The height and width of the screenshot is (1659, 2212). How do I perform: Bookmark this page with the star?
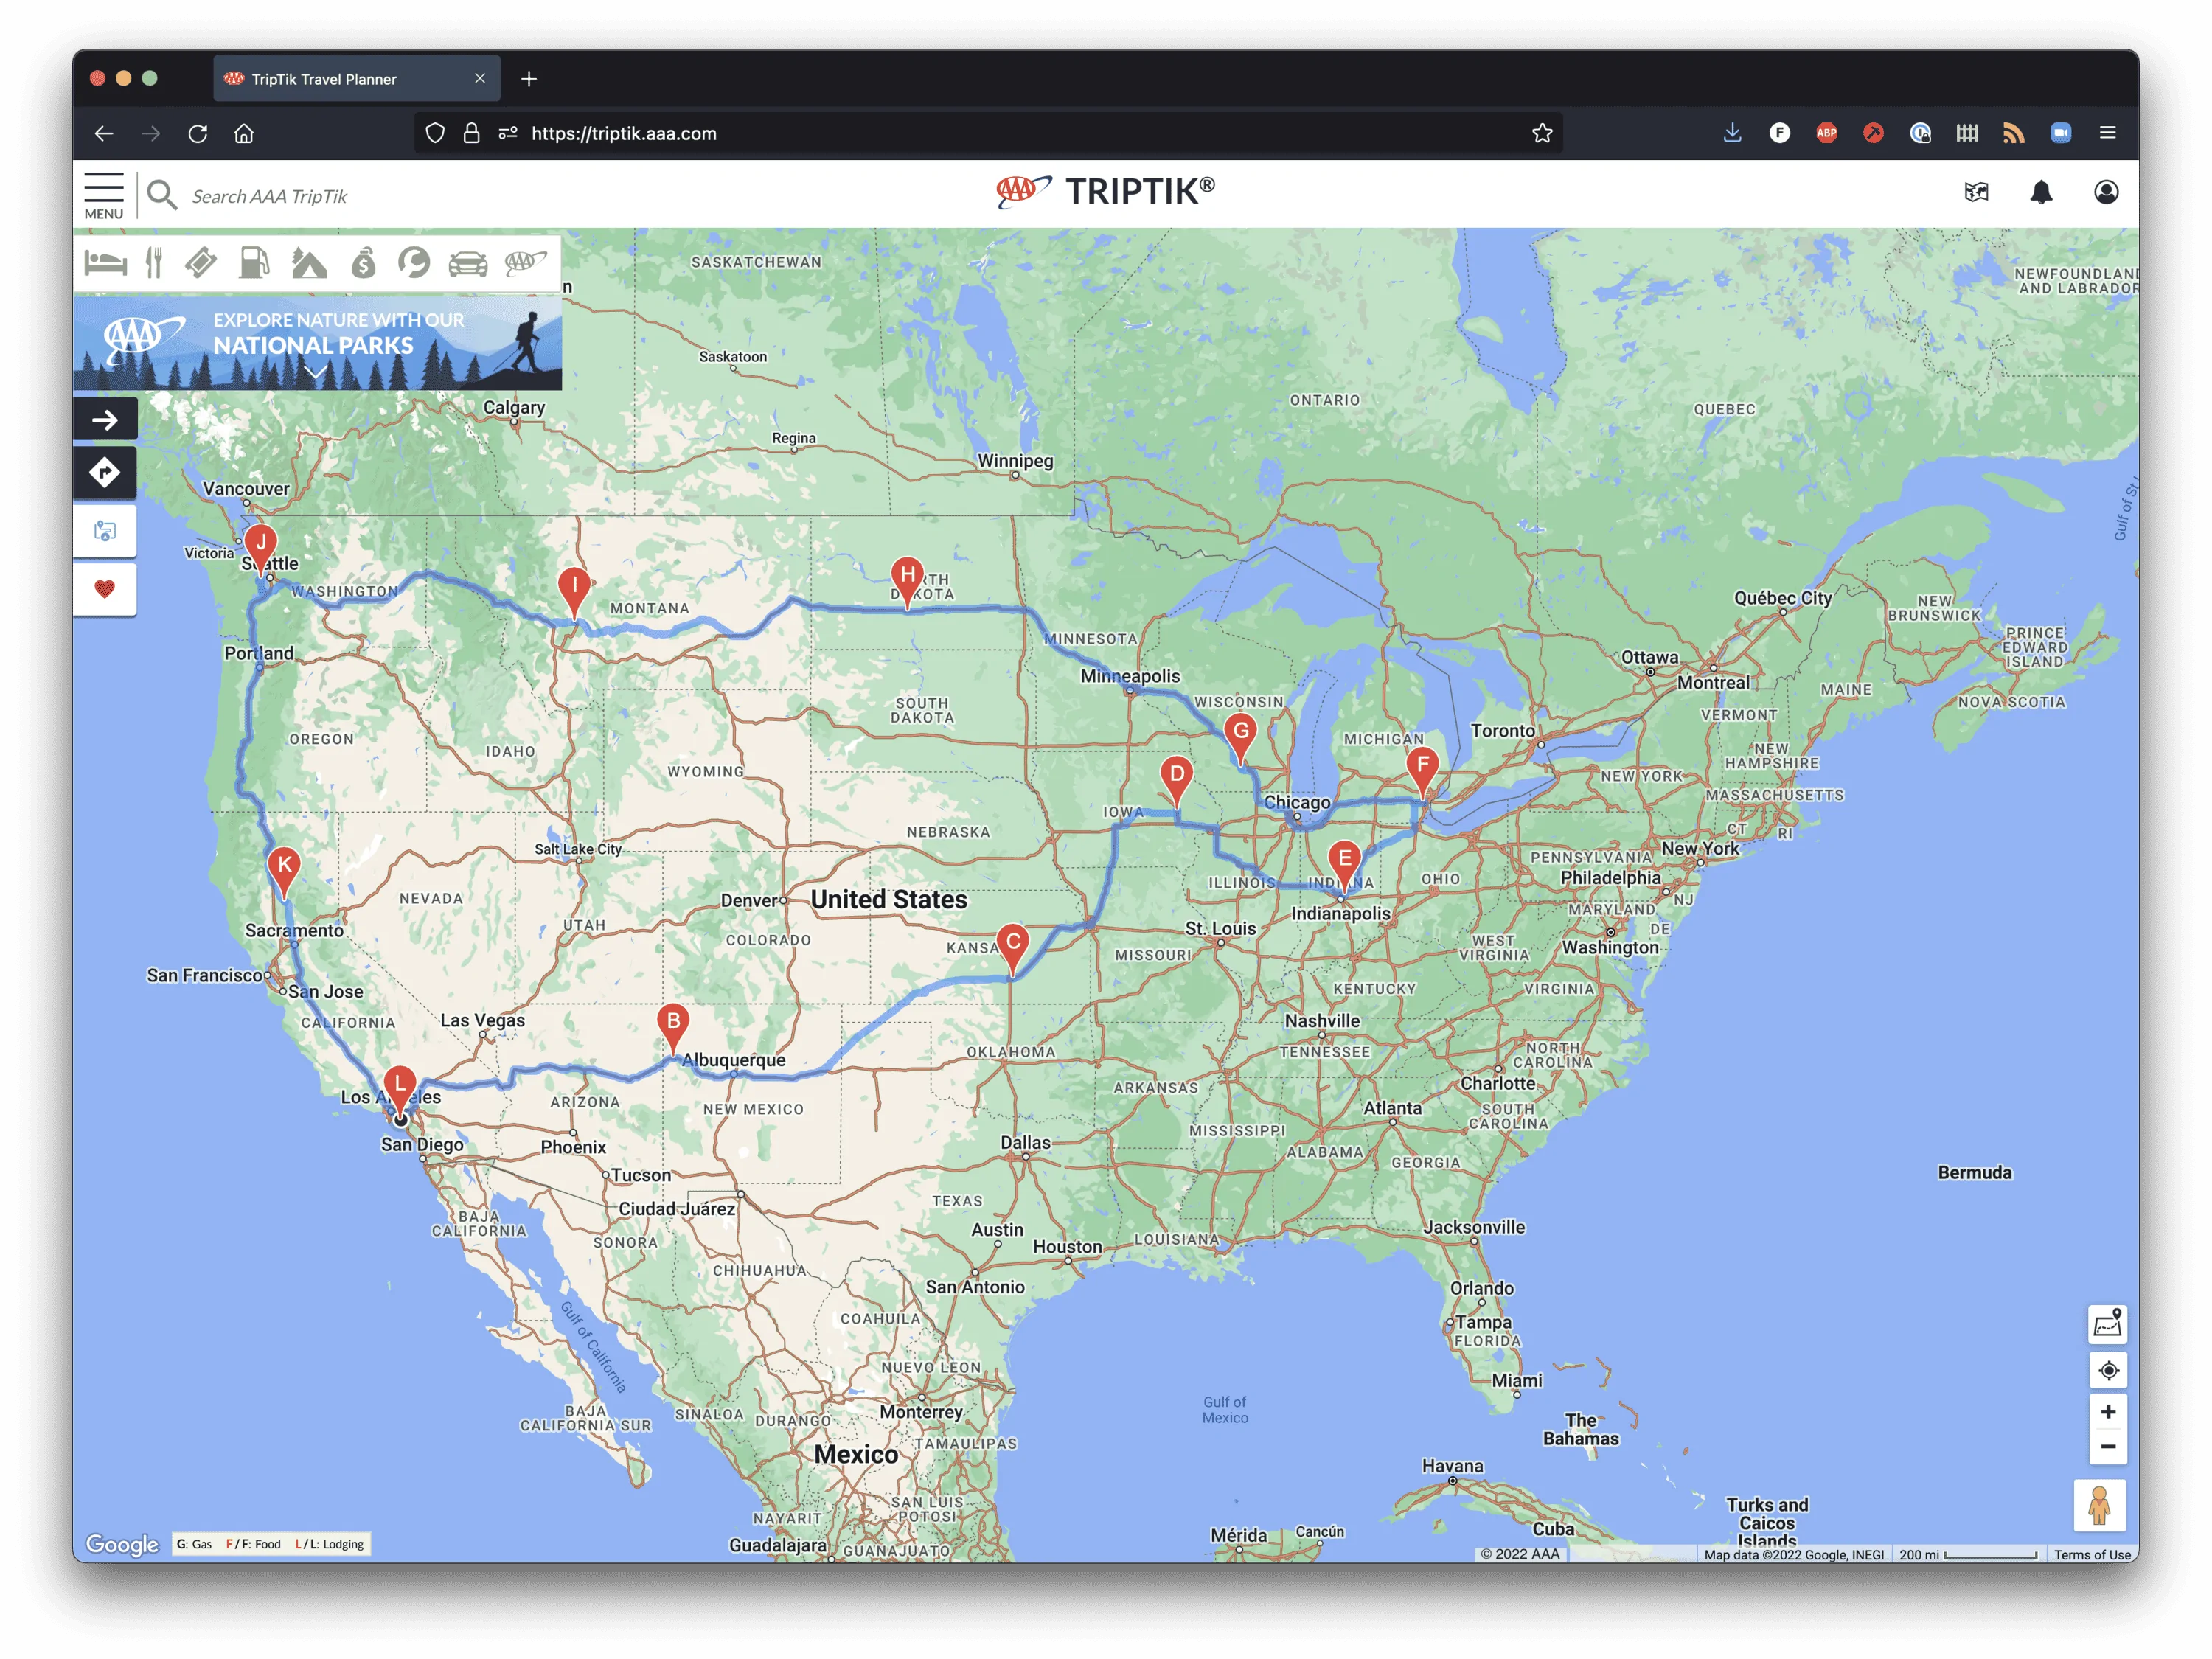click(1542, 133)
